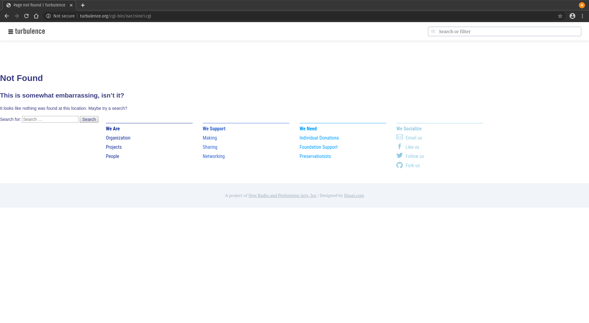Open the browser three-dot menu
This screenshot has width=589, height=323.
(582, 16)
